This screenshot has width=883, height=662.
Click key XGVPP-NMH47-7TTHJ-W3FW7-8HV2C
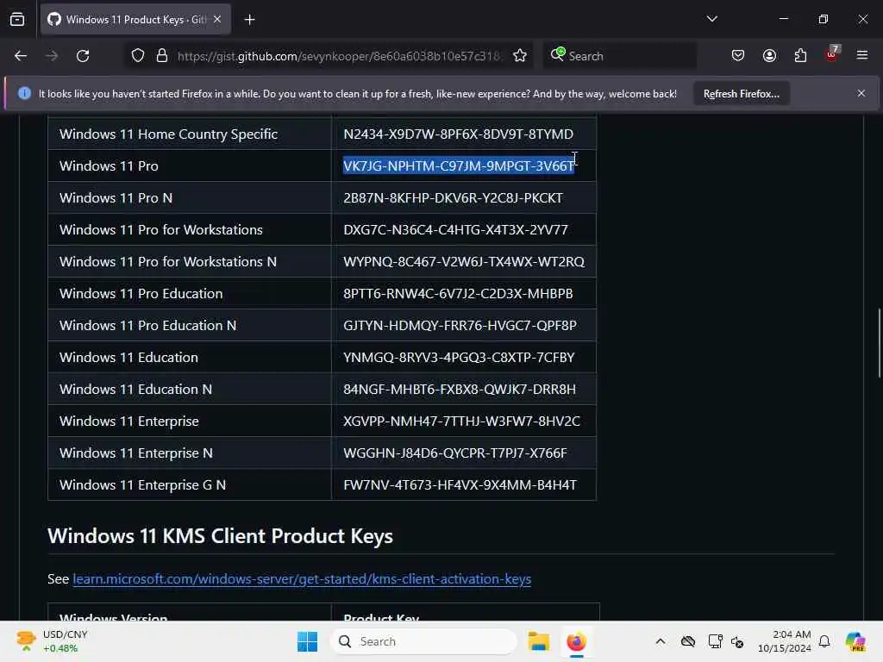pyautogui.click(x=462, y=421)
